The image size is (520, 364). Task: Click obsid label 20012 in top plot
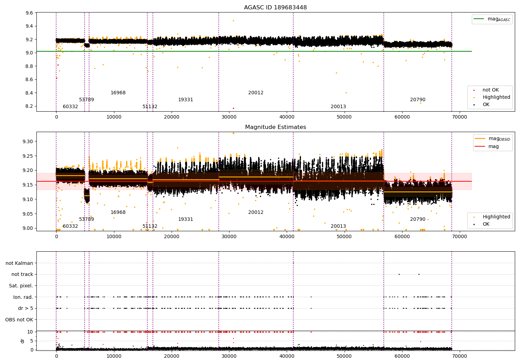tap(256, 93)
